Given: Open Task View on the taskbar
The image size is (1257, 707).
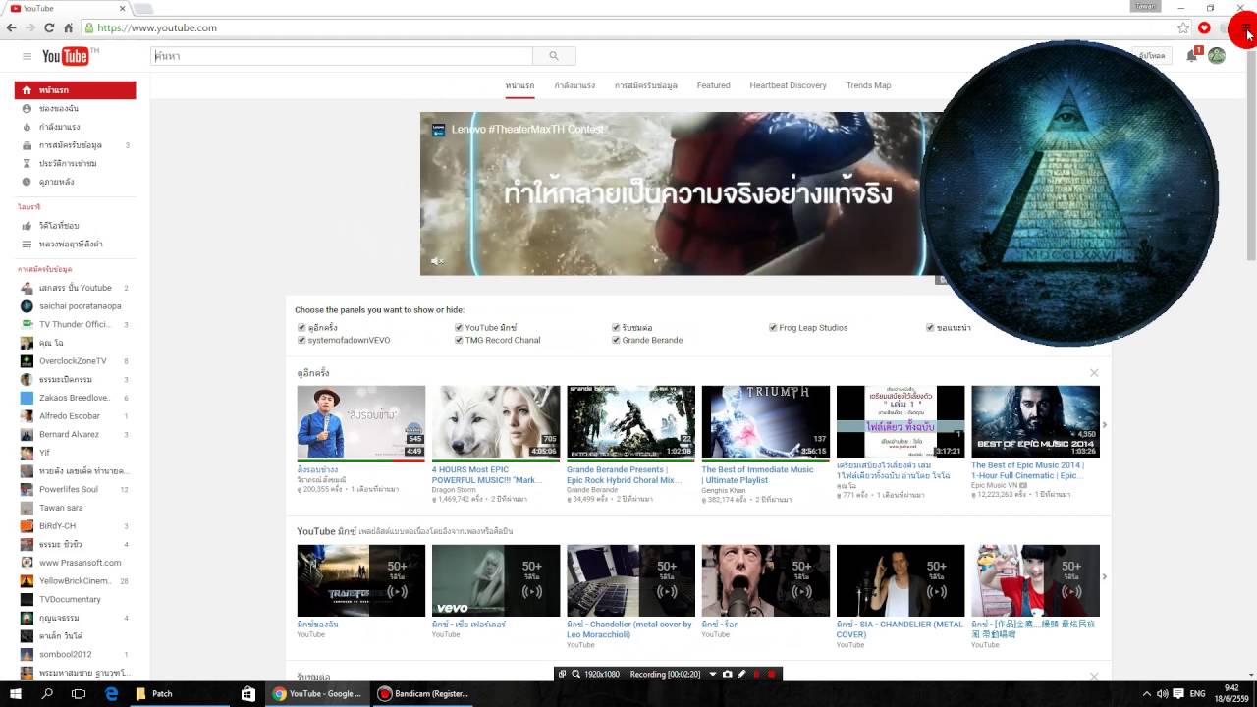Looking at the screenshot, I should coord(79,693).
